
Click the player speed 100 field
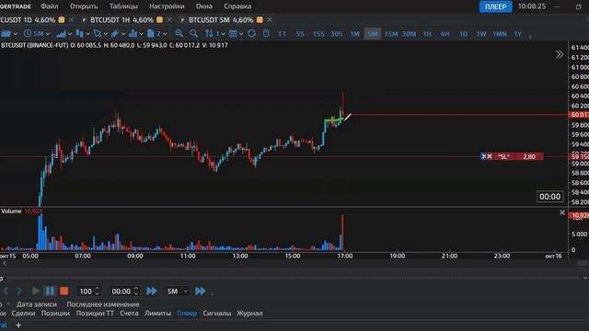88,291
